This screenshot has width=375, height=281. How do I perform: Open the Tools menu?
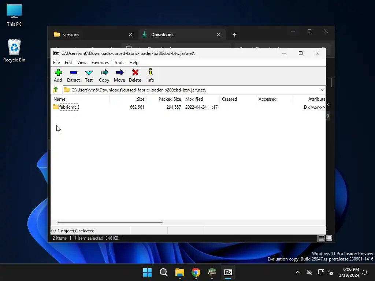119,62
